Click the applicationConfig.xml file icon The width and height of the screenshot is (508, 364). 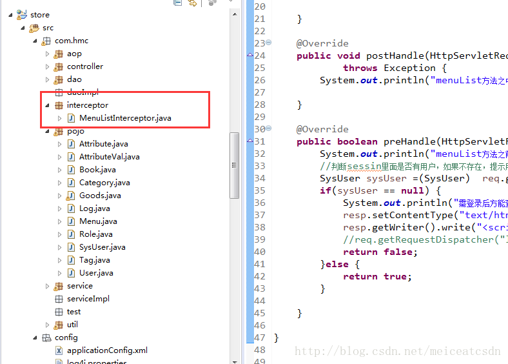[59, 350]
